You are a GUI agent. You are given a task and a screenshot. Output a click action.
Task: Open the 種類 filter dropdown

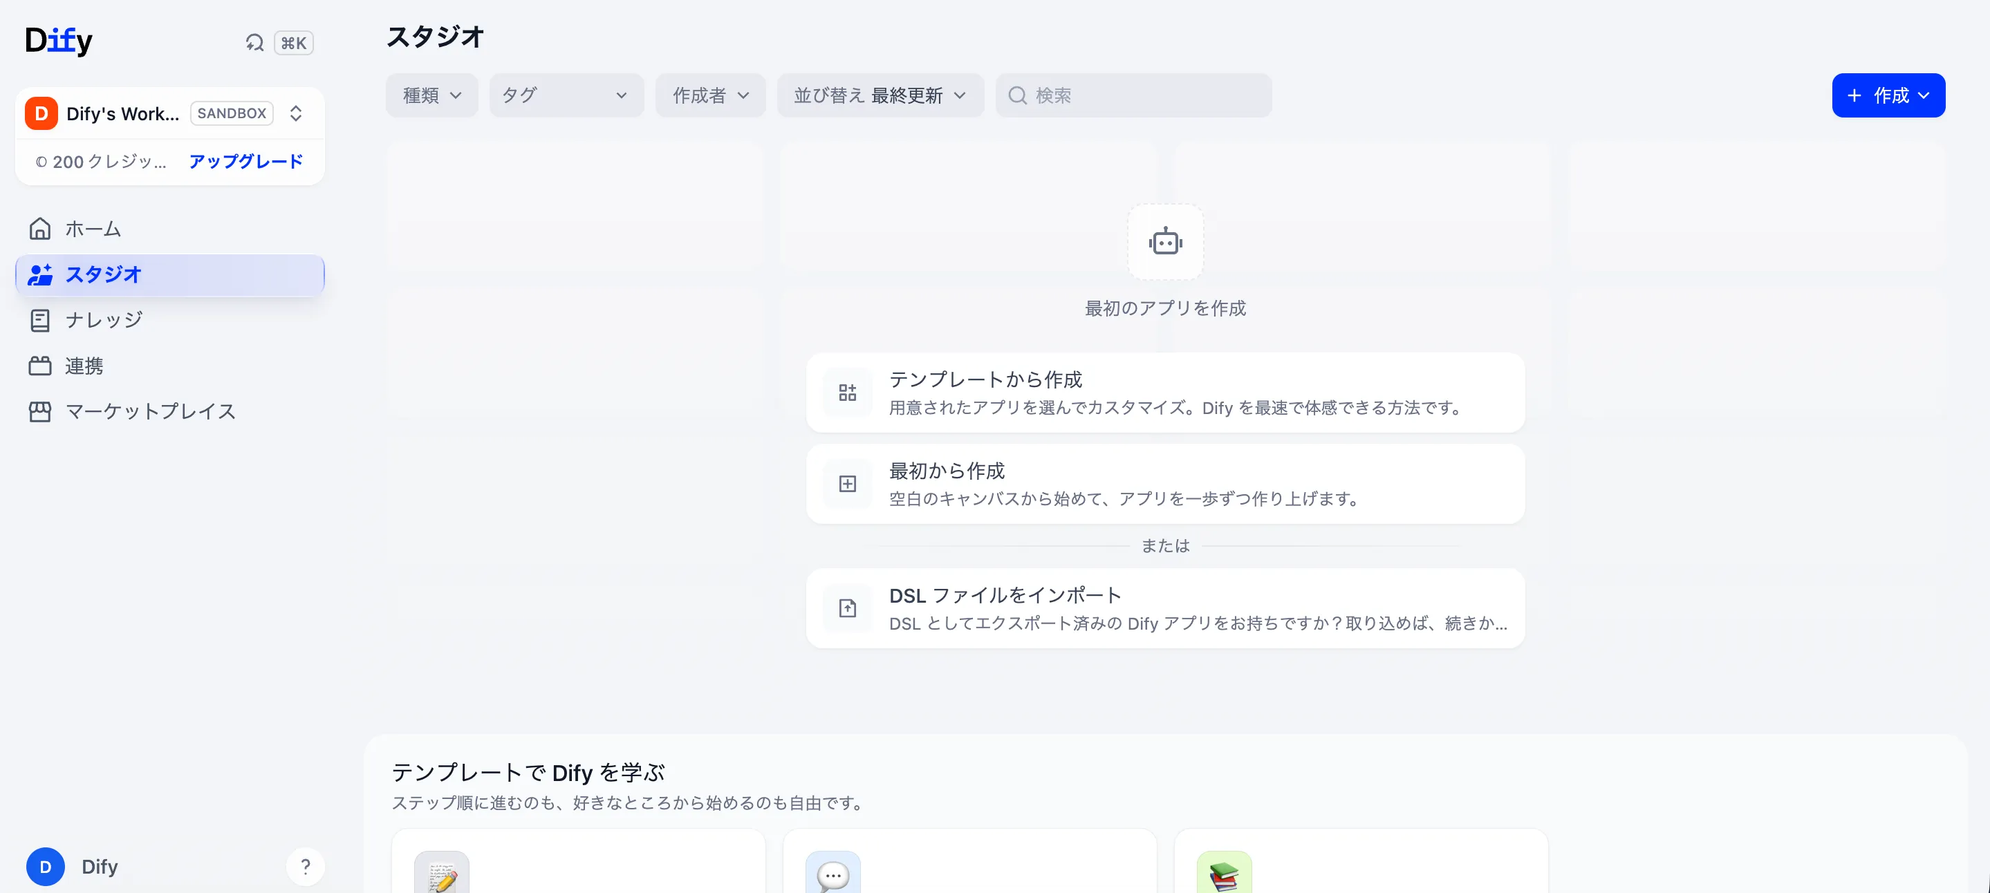pyautogui.click(x=432, y=95)
